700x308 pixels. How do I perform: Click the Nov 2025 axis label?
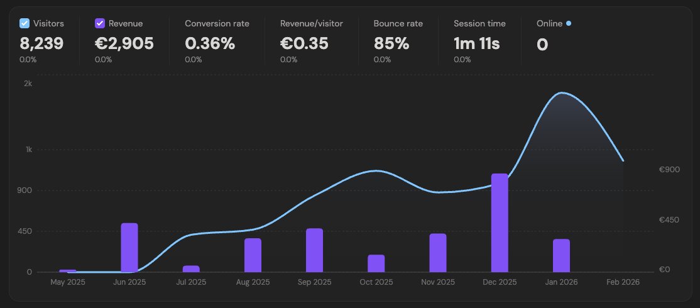(x=438, y=282)
